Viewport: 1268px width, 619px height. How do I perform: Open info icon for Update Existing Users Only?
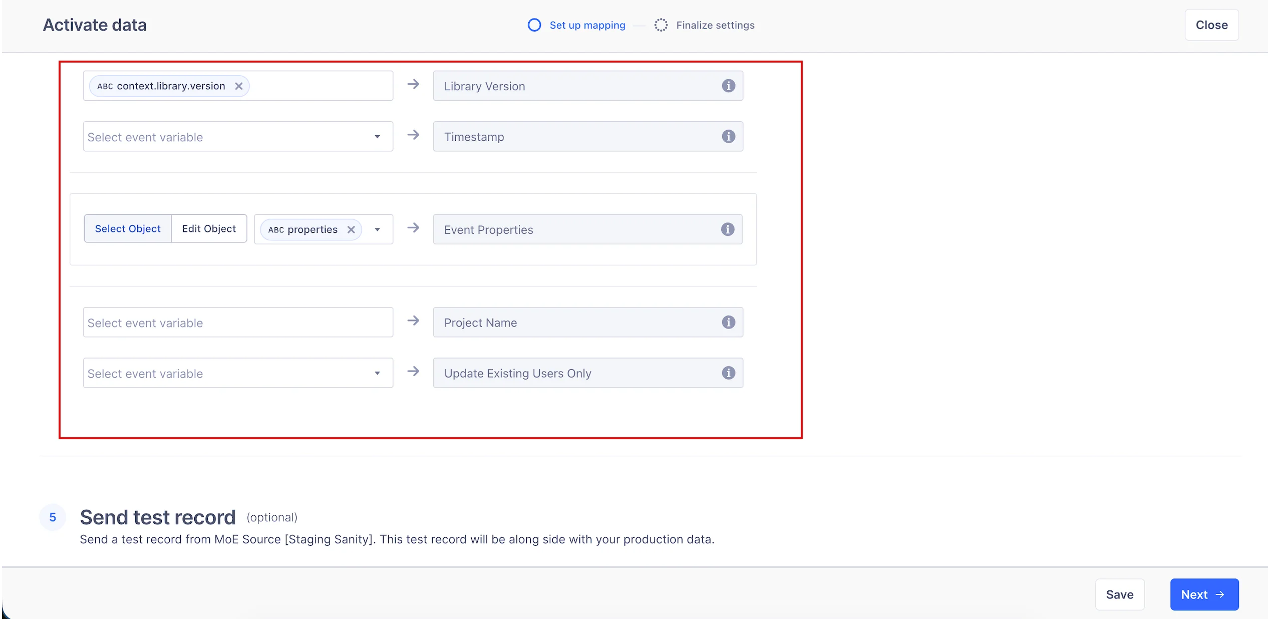tap(728, 373)
